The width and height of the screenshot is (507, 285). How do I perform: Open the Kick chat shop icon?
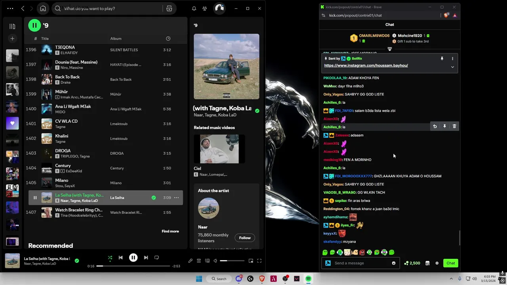click(427, 263)
